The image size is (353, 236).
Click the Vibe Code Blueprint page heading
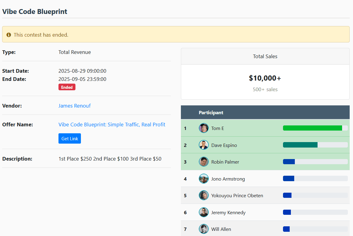35,12
